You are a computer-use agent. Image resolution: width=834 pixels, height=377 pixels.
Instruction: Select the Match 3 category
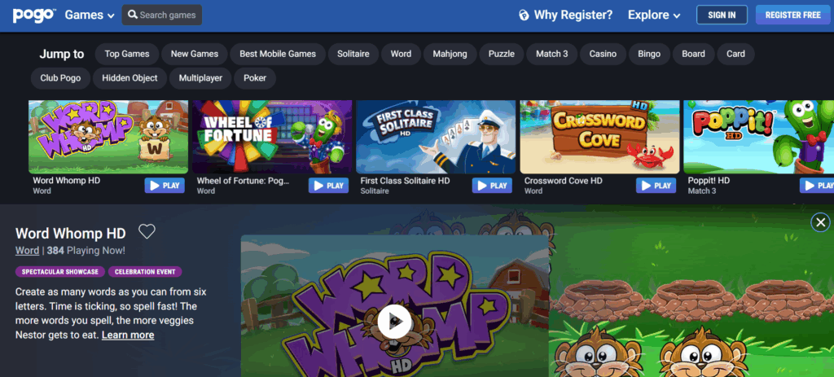[x=551, y=54]
